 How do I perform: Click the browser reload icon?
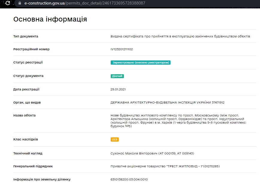[7, 3]
